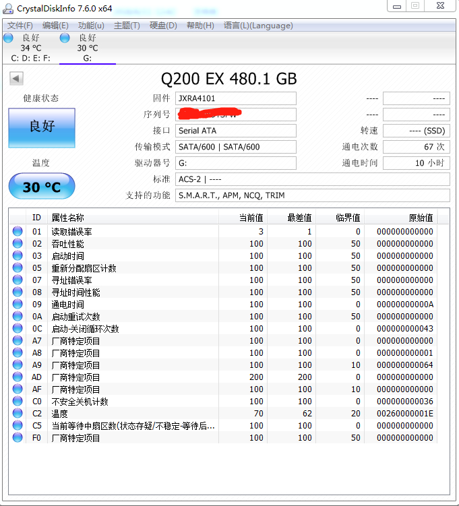The height and width of the screenshot is (506, 459).
Task: Close the CrystalDiskInfo window
Action: pos(440,6)
